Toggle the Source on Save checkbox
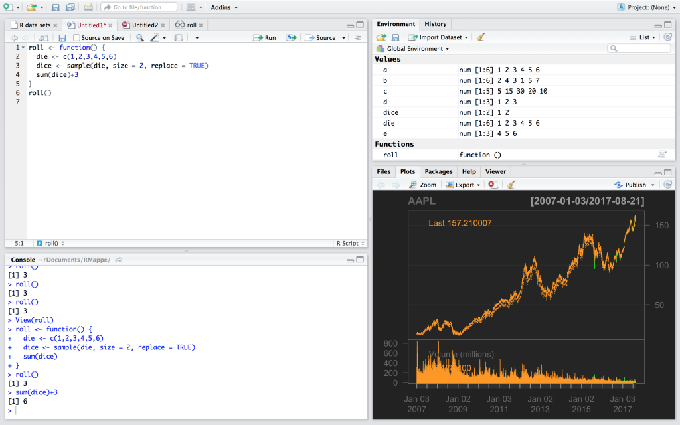Image resolution: width=680 pixels, height=425 pixels. (76, 38)
